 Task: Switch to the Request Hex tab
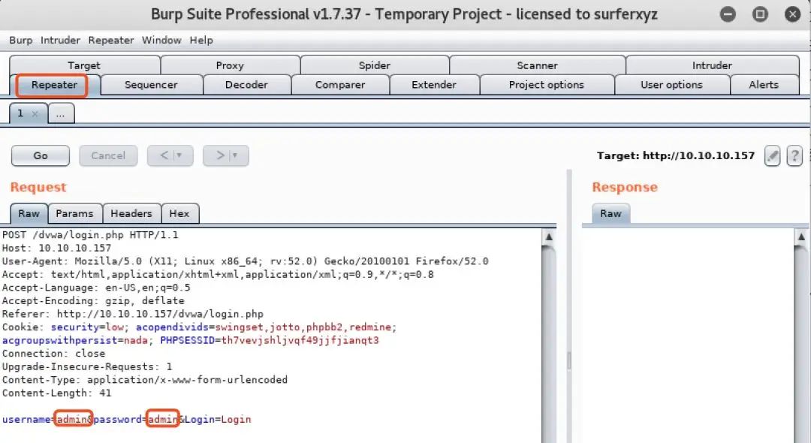point(179,213)
